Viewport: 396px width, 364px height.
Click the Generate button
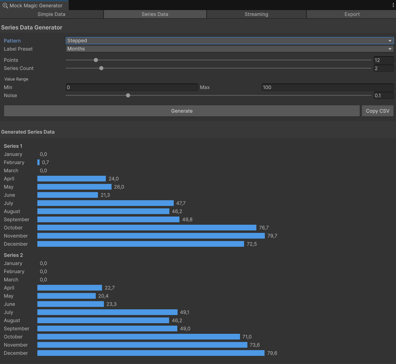(182, 111)
